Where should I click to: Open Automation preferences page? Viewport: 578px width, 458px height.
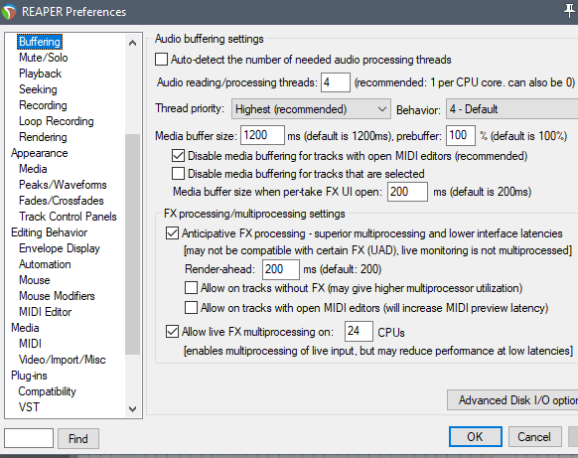tap(45, 264)
